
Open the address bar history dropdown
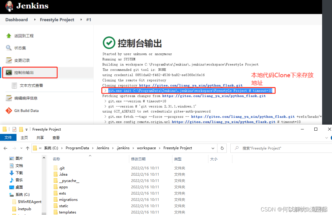pos(213,148)
